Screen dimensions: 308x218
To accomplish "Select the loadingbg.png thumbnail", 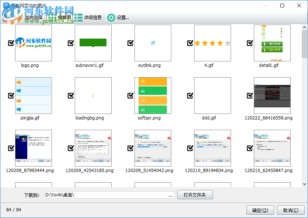I will (x=93, y=96).
